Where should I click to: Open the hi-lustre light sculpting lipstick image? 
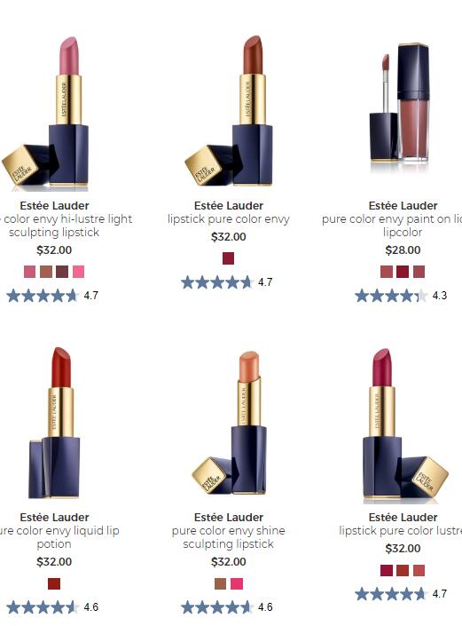click(x=44, y=113)
